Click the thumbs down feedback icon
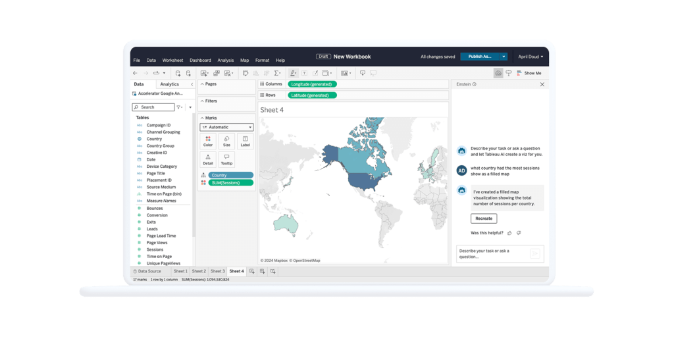Screen dimensions: 674x337 (519, 233)
